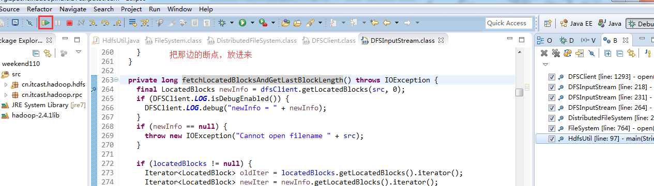The height and width of the screenshot is (186, 654).
Task: Switch to Java perspective
Action: coord(609,23)
